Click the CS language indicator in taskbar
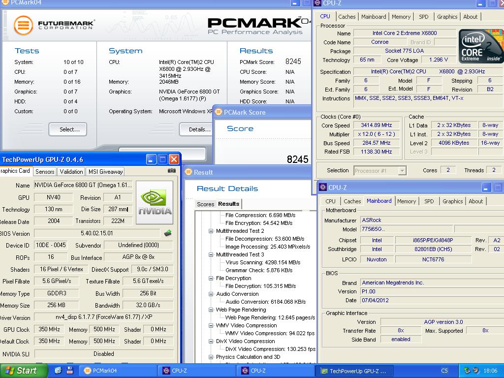This screenshot has width=504, height=378. click(x=444, y=371)
